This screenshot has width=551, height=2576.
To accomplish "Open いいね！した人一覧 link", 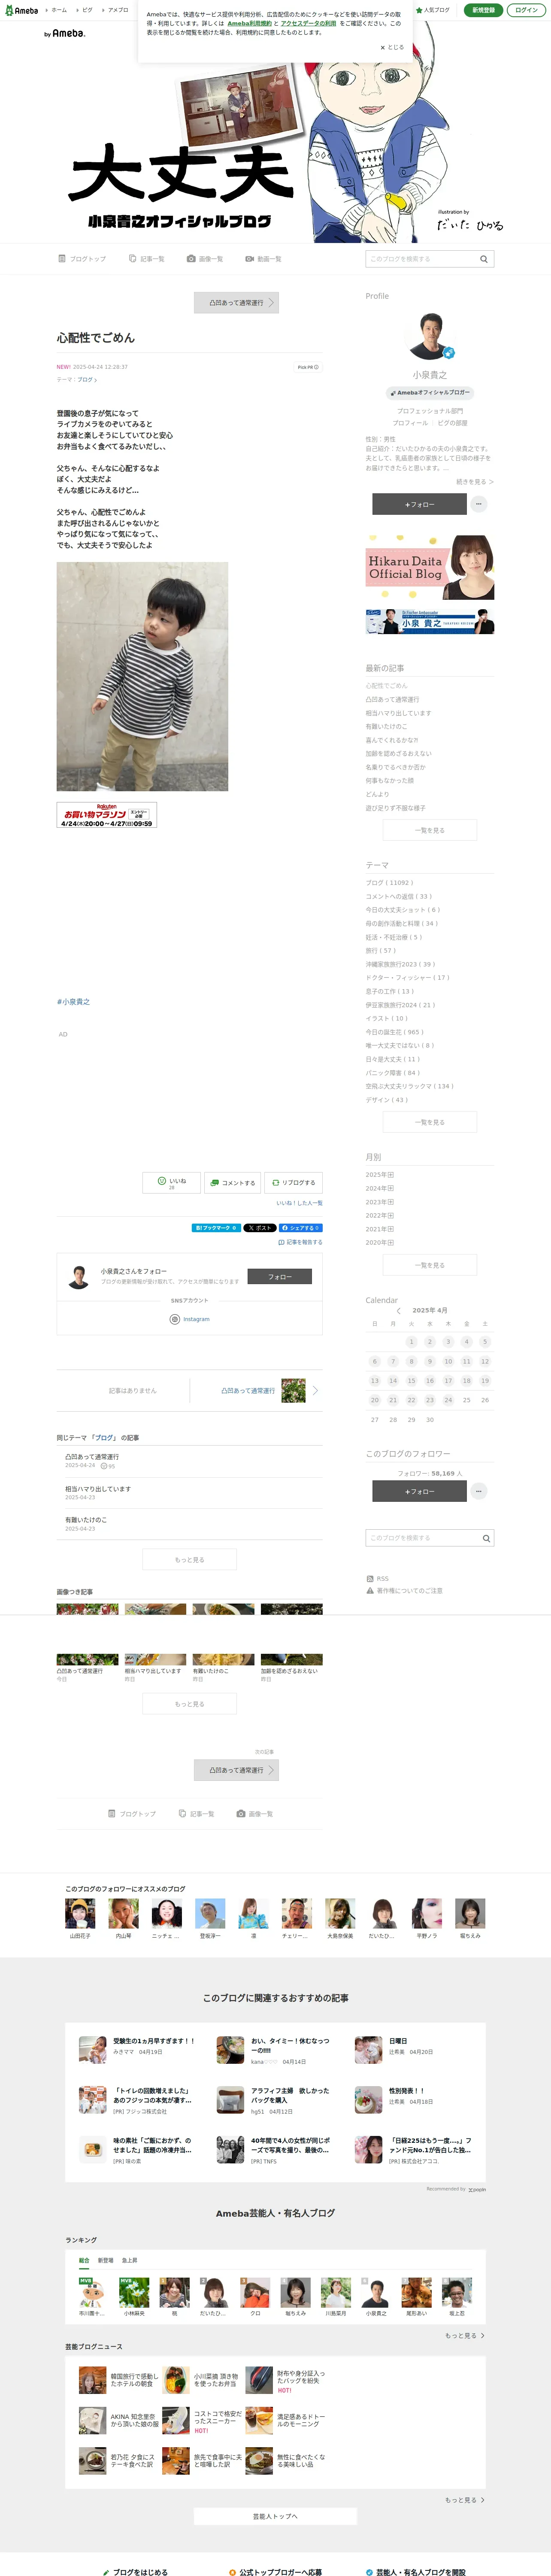I will tap(300, 1203).
